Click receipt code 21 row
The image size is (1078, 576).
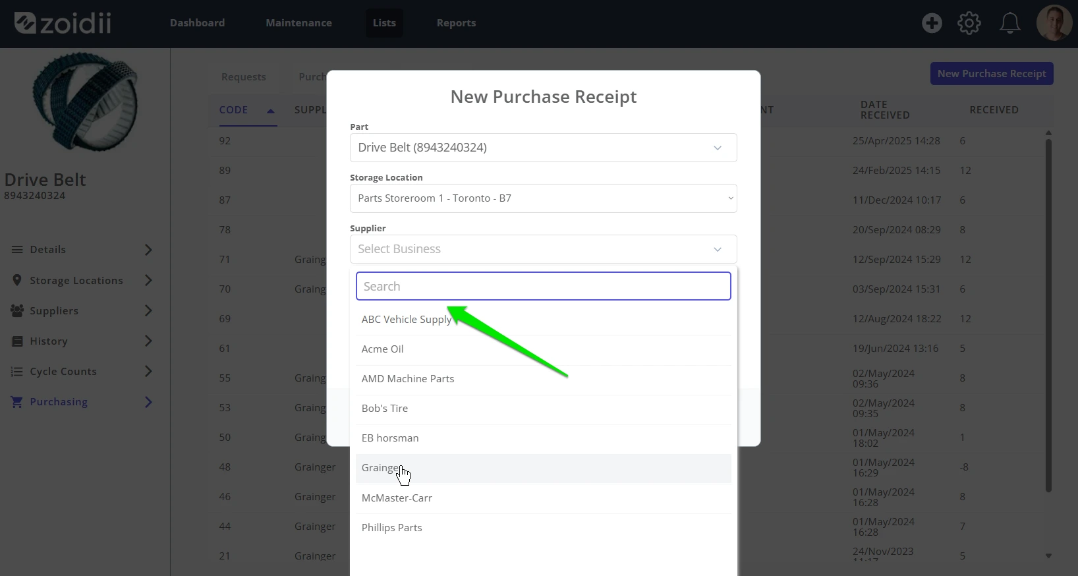point(225,556)
